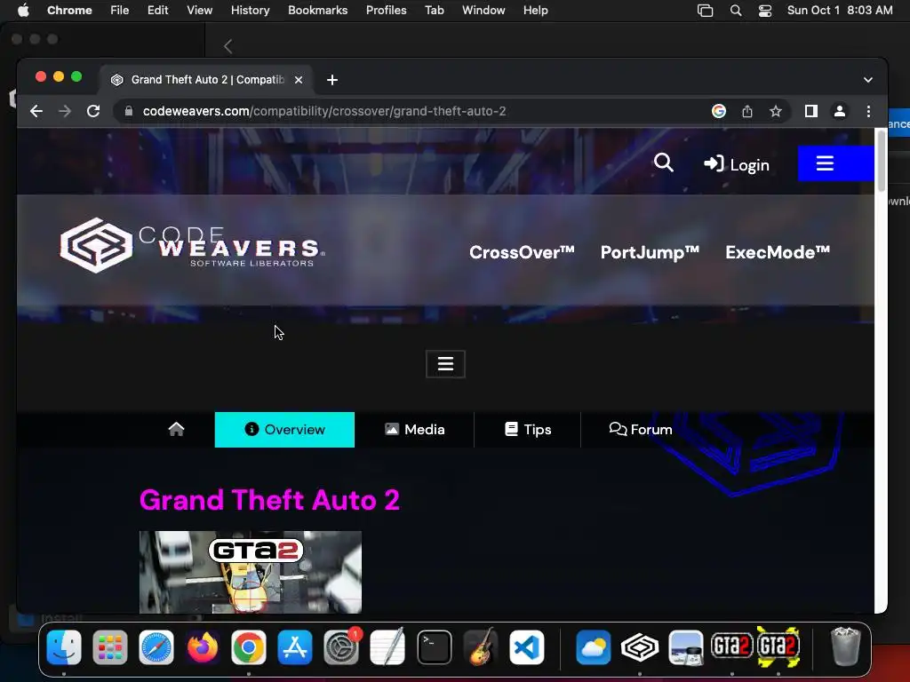Click back chevron in background window
The height and width of the screenshot is (682, 910).
tap(228, 46)
